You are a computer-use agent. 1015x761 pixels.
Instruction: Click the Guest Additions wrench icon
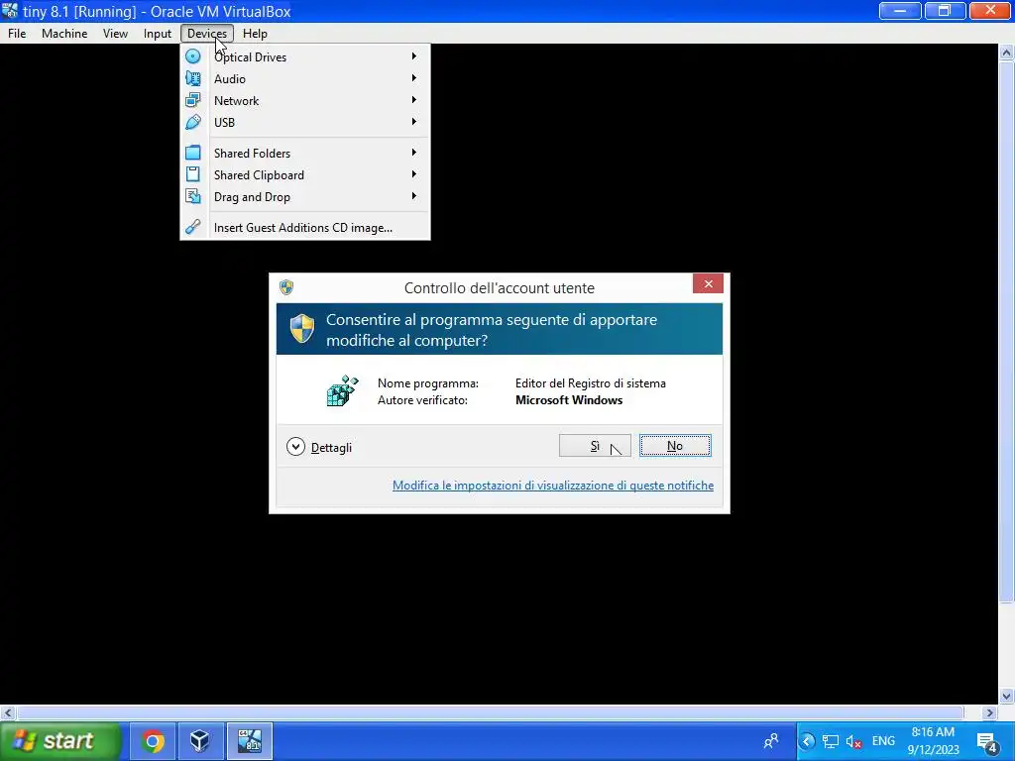(193, 227)
